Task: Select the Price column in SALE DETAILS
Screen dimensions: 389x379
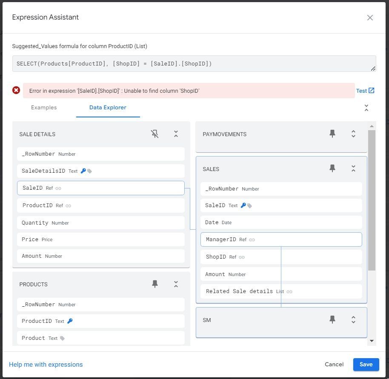Action: [101, 239]
